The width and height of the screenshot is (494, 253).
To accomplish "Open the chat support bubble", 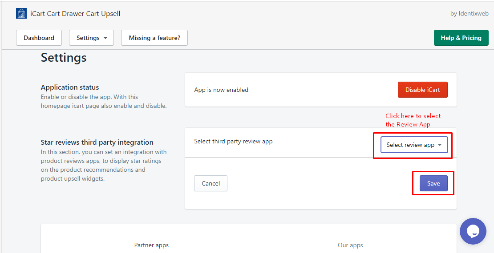I will (473, 231).
